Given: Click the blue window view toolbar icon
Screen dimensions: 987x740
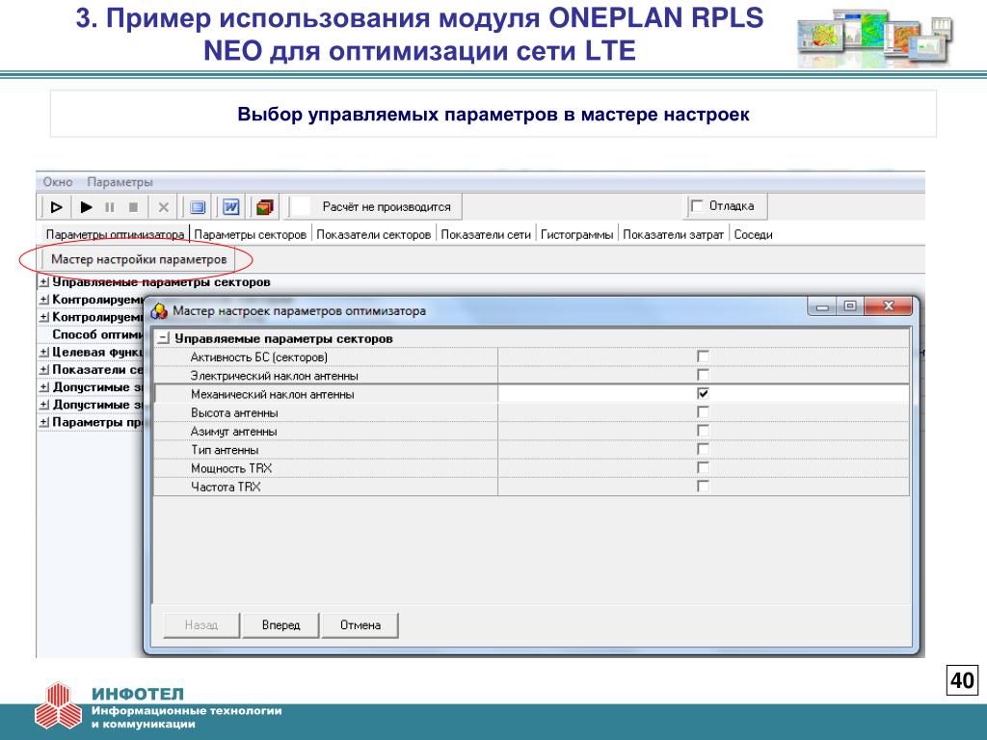Looking at the screenshot, I should coord(198,206).
